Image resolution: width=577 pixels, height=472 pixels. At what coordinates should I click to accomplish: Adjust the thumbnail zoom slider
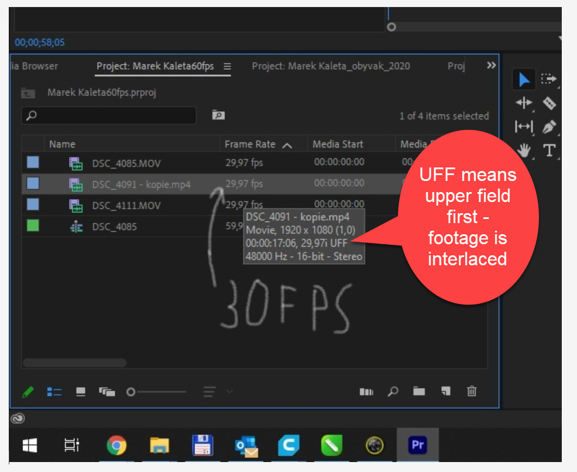tap(130, 392)
